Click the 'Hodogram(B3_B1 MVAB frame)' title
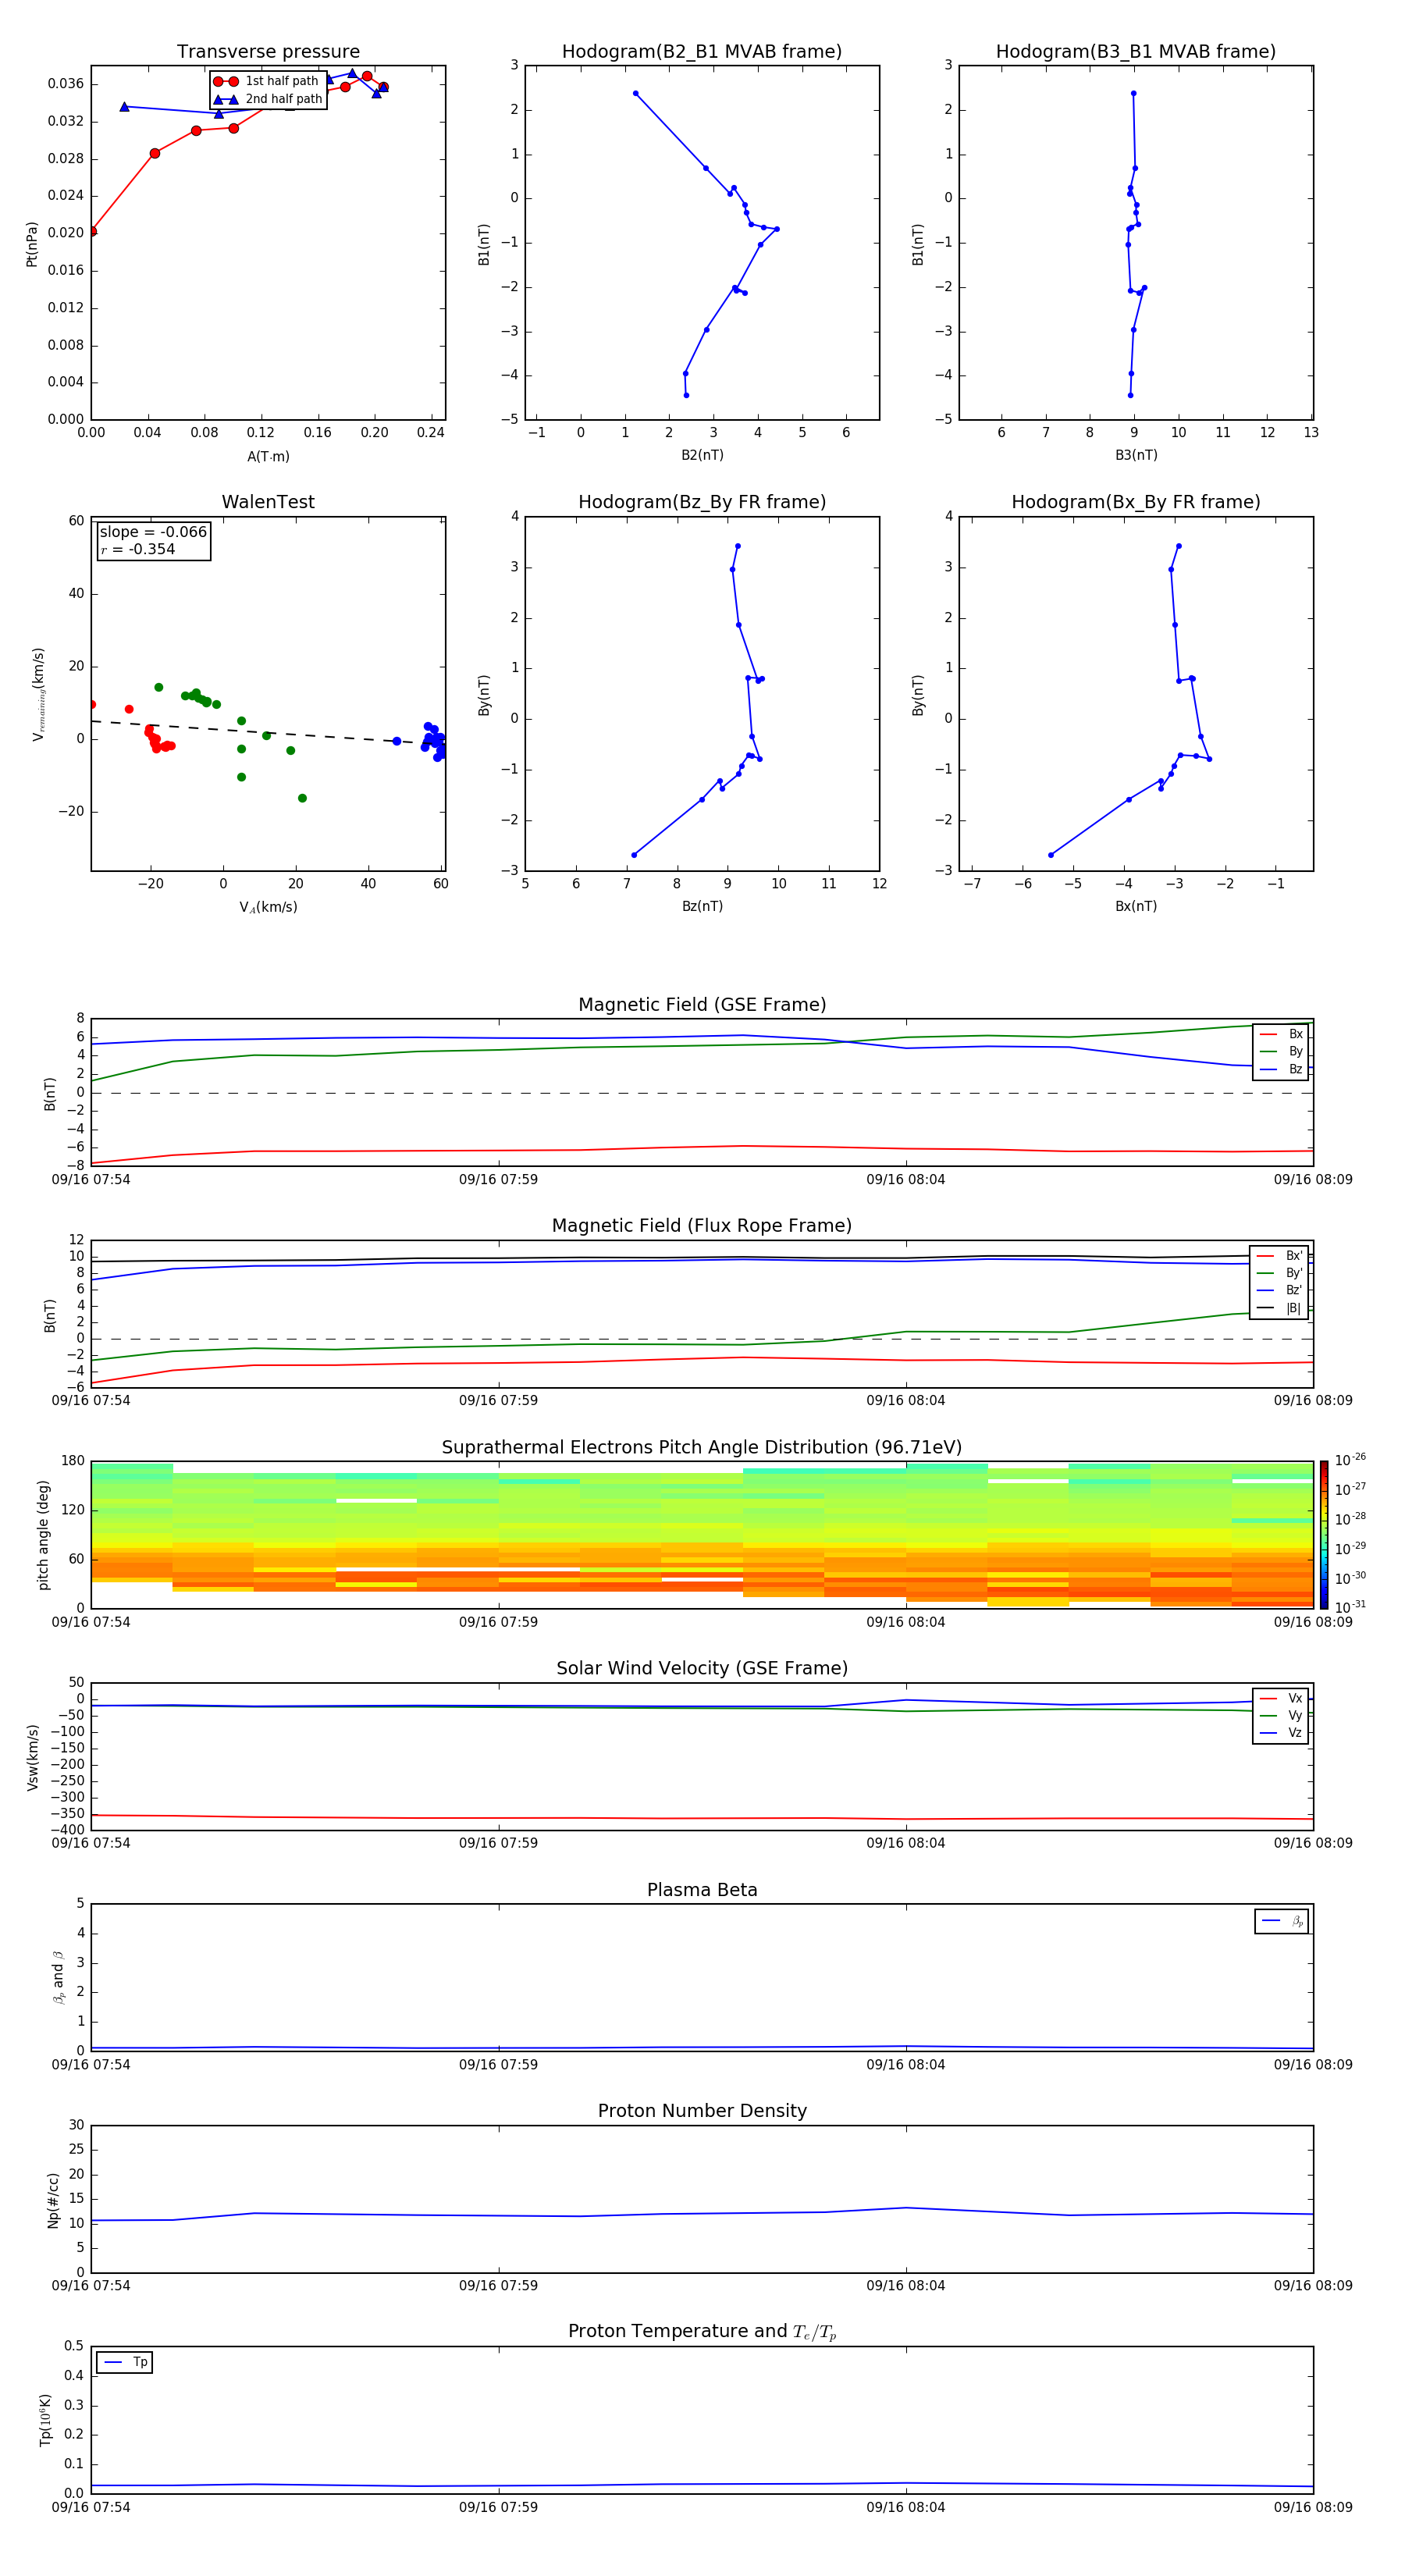 click(1136, 51)
